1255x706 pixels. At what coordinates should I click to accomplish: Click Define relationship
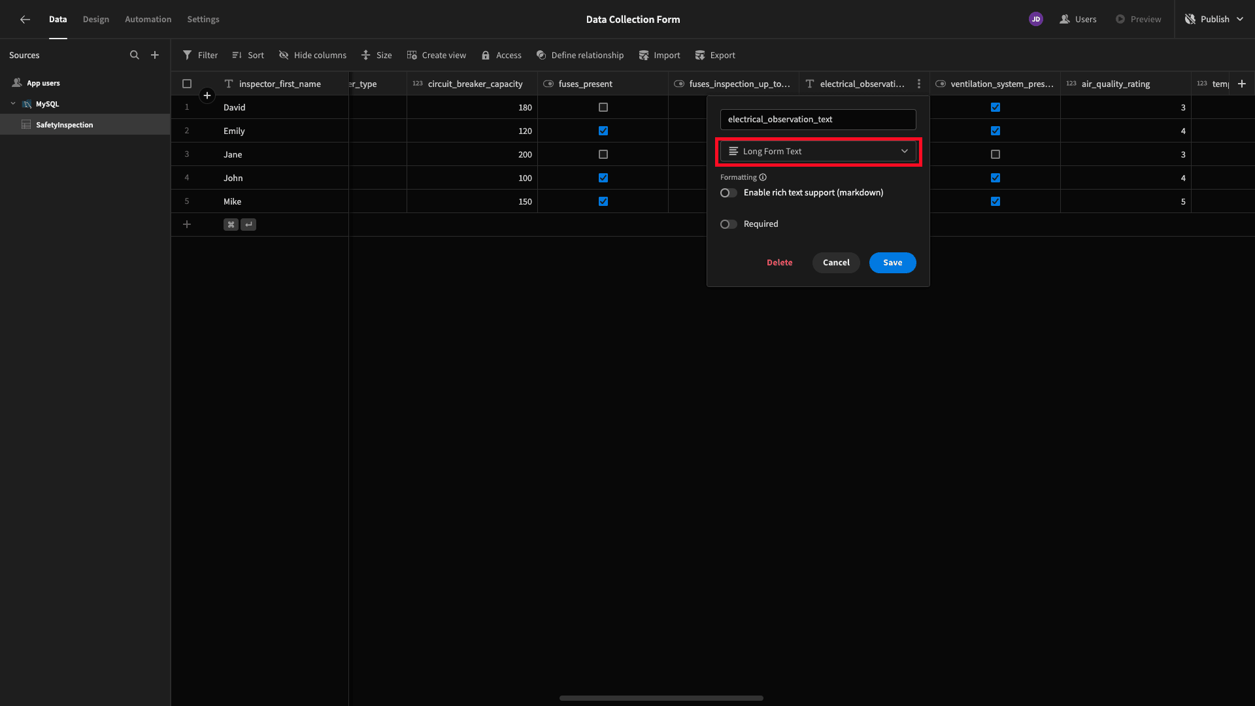pos(580,56)
